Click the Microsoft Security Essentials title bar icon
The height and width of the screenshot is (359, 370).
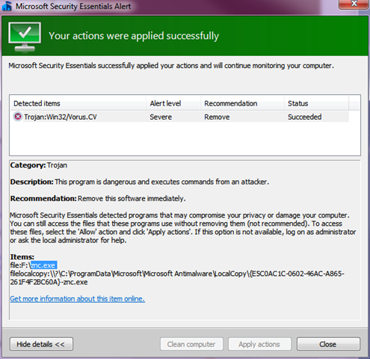7,6
